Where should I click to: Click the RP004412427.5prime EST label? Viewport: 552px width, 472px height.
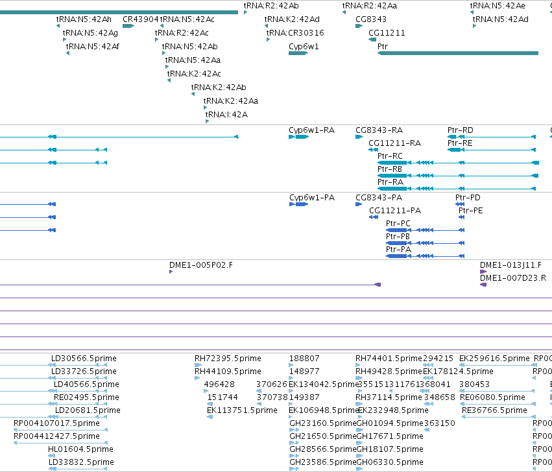click(56, 436)
